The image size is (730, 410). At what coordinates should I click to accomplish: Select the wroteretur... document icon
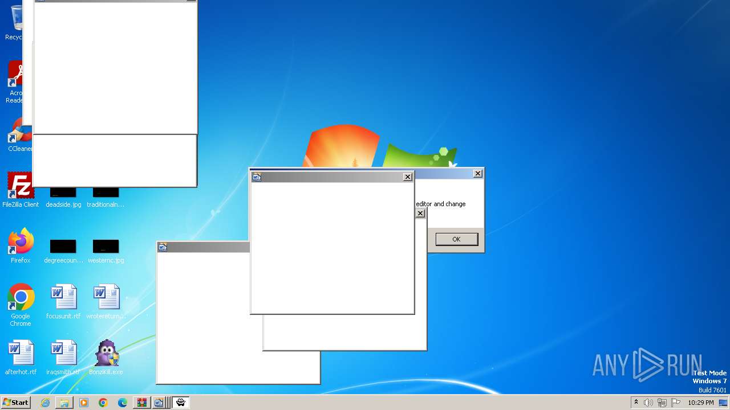coord(106,302)
